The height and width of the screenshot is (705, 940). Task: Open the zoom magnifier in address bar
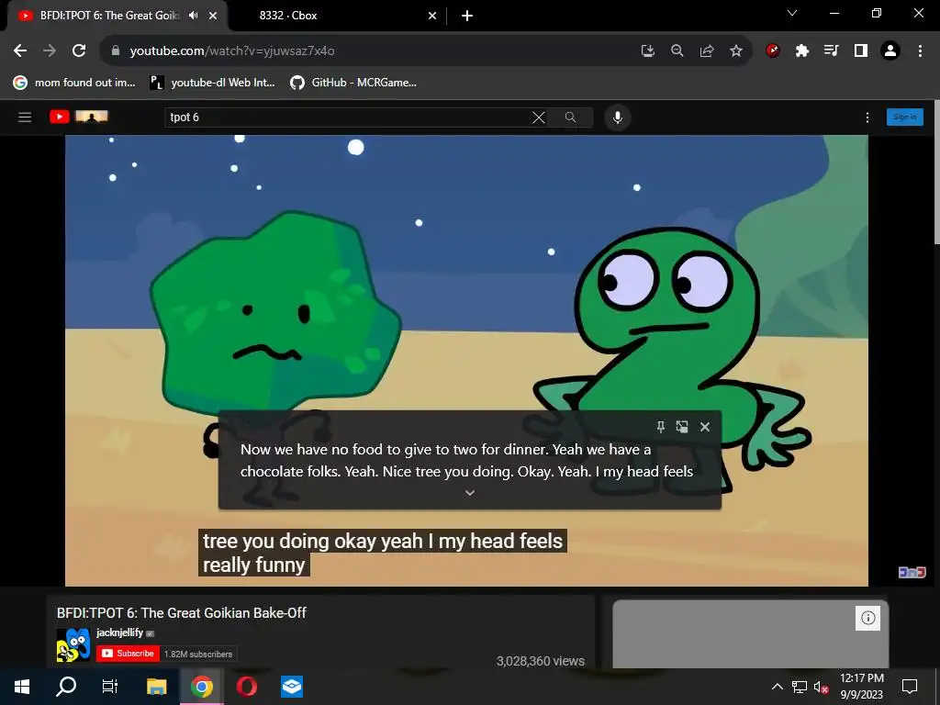(677, 51)
